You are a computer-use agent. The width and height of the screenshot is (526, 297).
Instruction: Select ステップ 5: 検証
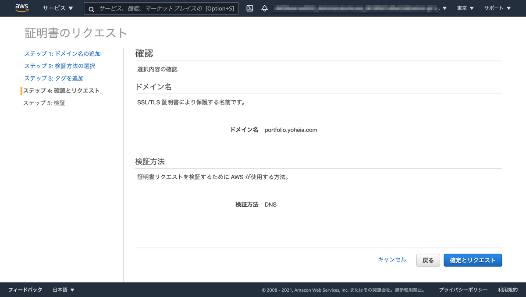[x=44, y=103]
